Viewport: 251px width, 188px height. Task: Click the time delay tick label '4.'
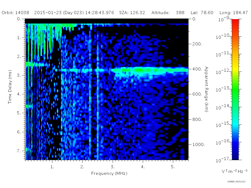pyautogui.click(x=19, y=94)
